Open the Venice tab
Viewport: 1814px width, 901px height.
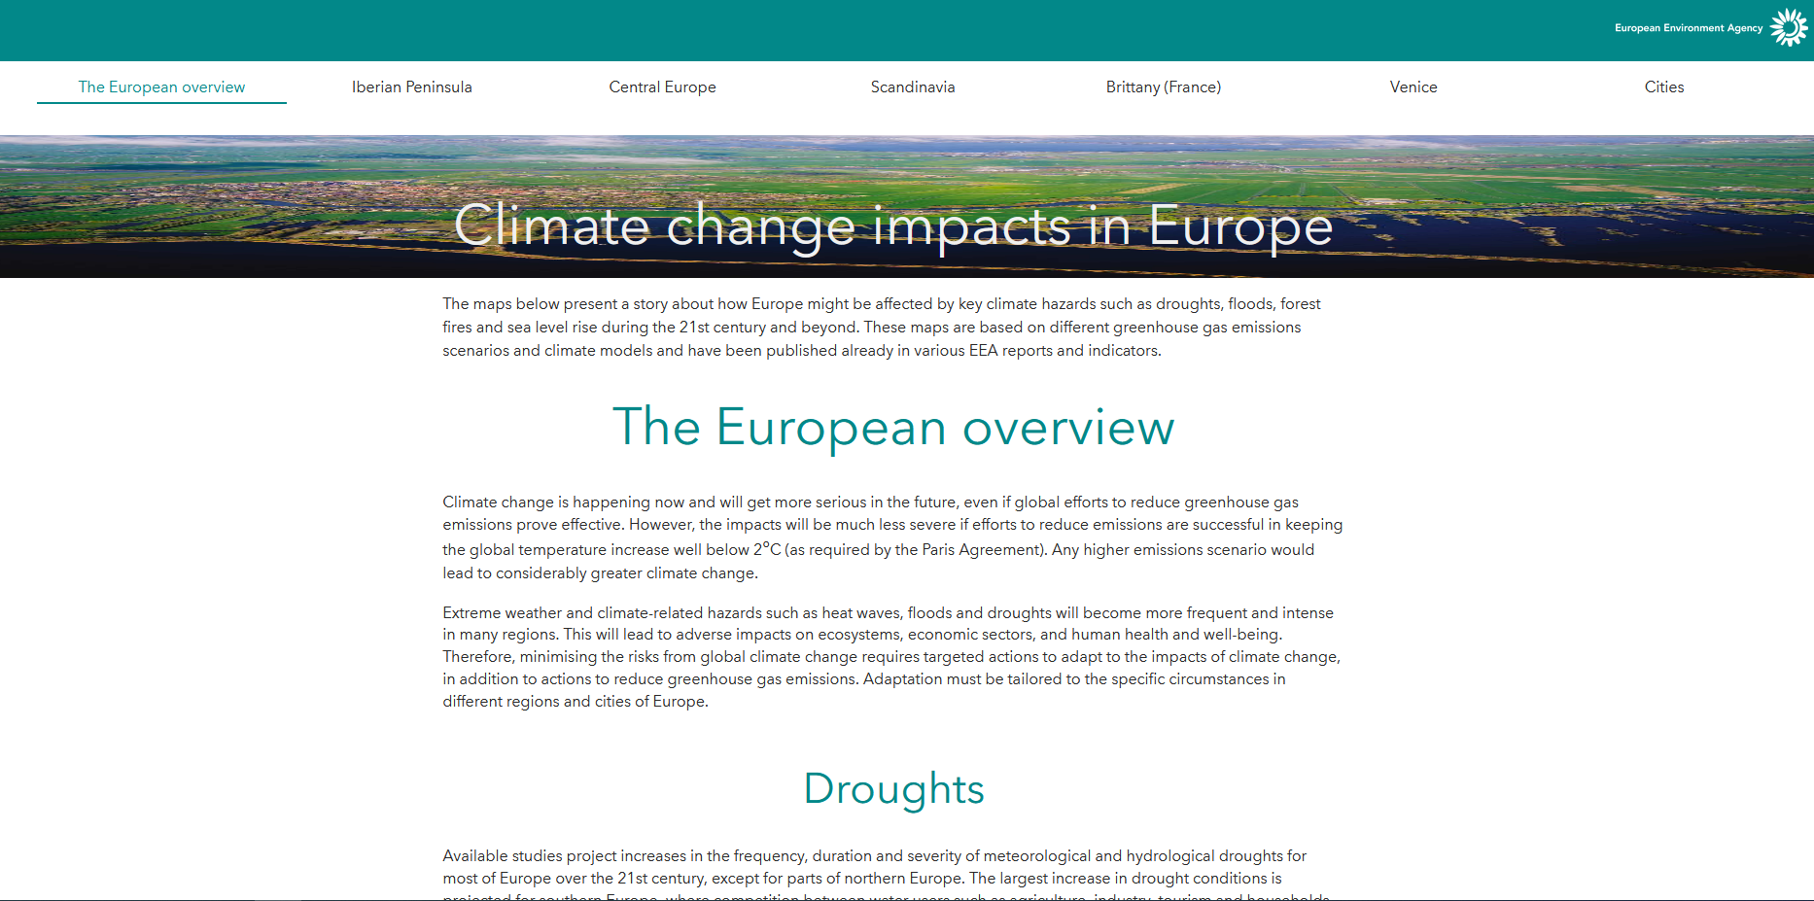pos(1413,87)
